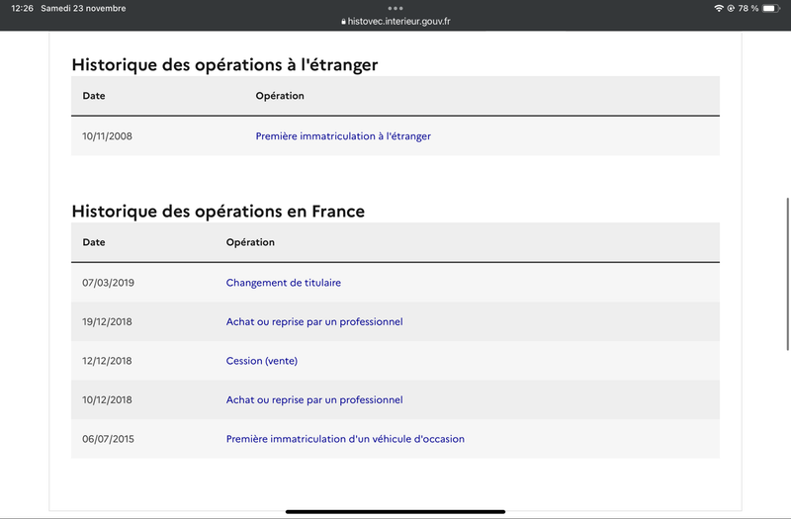791x519 pixels.
Task: Select date 07/03/2019 cell
Action: 108,283
